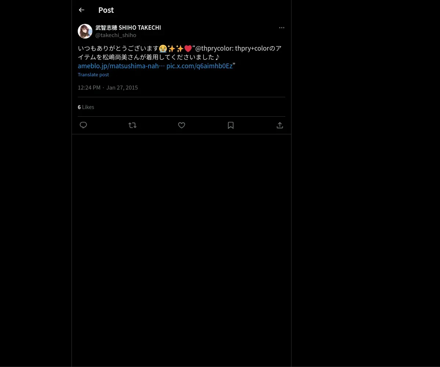The image size is (440, 367).
Task: Click the red heart emoji in tweet text
Action: 188,48
